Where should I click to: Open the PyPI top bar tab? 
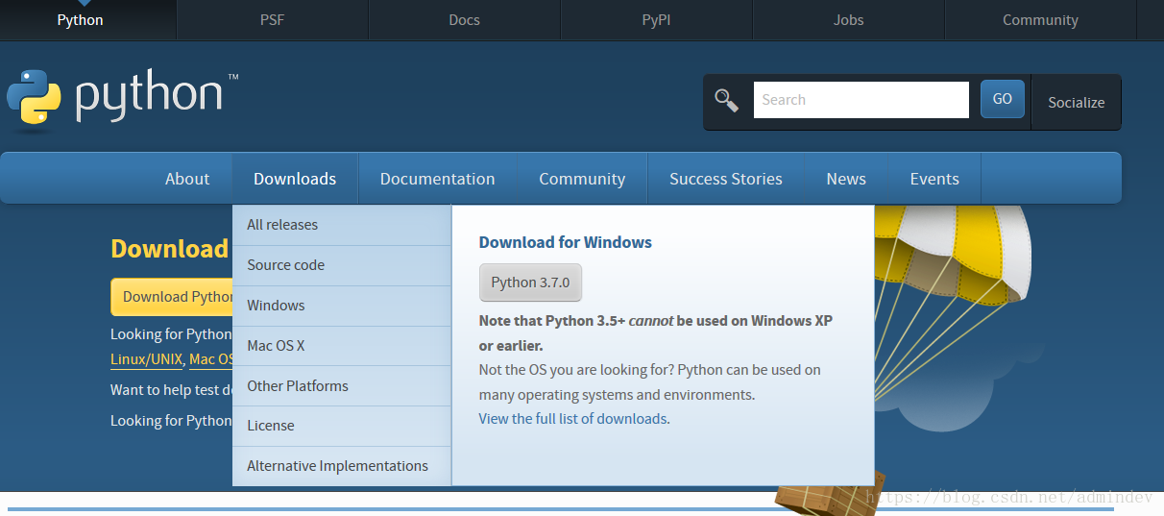tap(657, 20)
